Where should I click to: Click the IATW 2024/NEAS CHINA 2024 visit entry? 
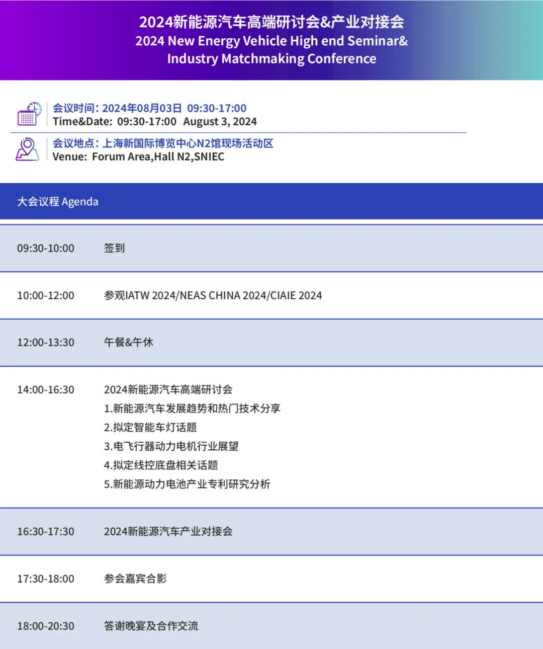point(213,295)
